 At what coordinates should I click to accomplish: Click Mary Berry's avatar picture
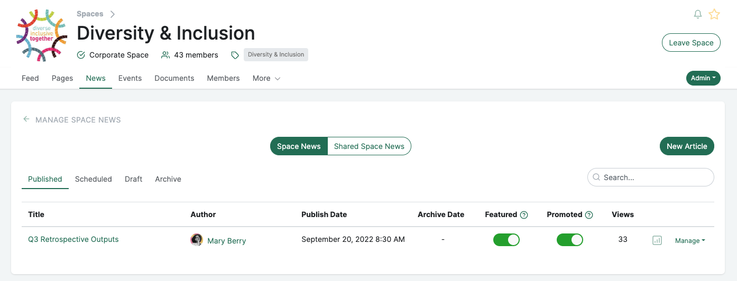[197, 240]
